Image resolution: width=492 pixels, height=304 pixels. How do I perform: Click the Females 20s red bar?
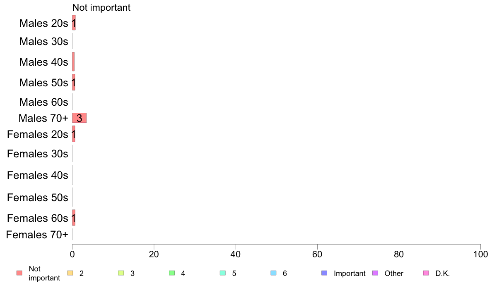(74, 134)
